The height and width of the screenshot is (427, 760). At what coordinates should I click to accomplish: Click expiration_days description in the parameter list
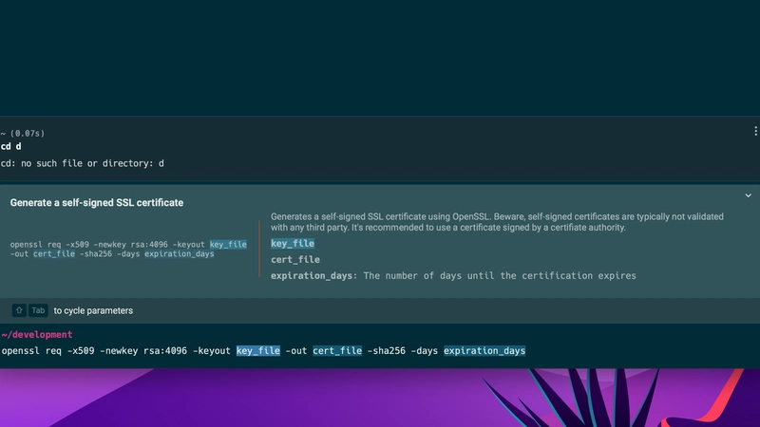pyautogui.click(x=453, y=275)
